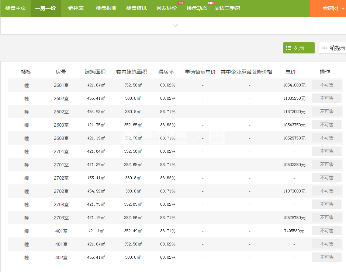The image size is (346, 272).
Task: Click the total price 11385250元
Action: [294, 98]
